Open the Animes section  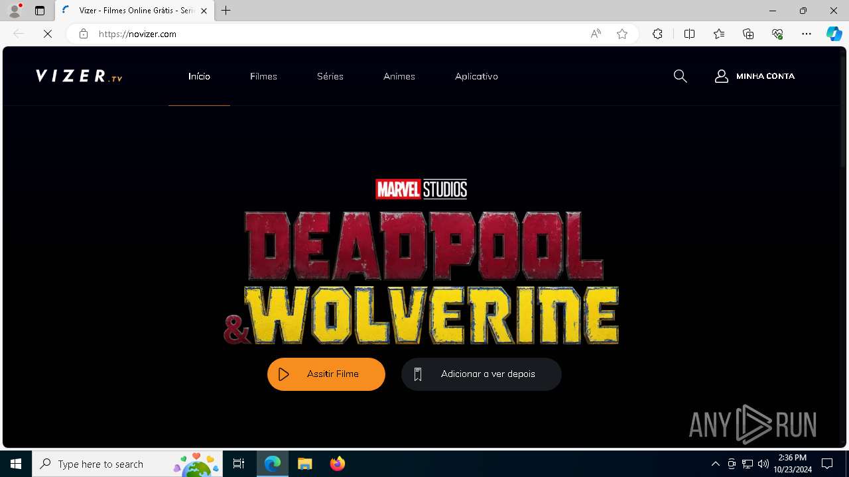pyautogui.click(x=399, y=76)
